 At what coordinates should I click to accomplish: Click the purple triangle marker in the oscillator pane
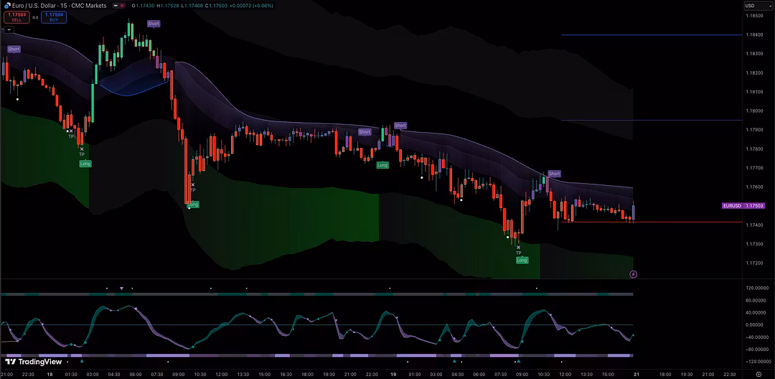click(x=121, y=289)
